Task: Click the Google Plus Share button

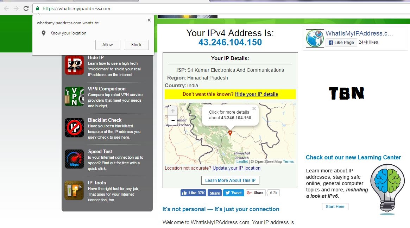Action: pos(256,193)
